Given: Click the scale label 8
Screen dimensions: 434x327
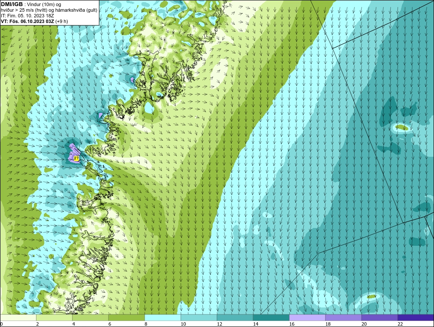Looking at the screenshot, I should click(146, 324).
